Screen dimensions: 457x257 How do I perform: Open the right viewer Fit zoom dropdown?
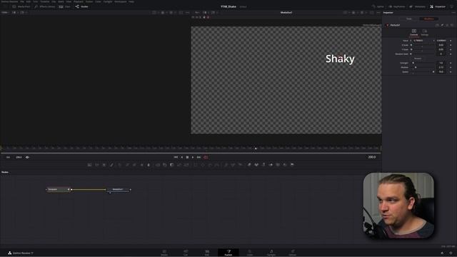(197, 13)
